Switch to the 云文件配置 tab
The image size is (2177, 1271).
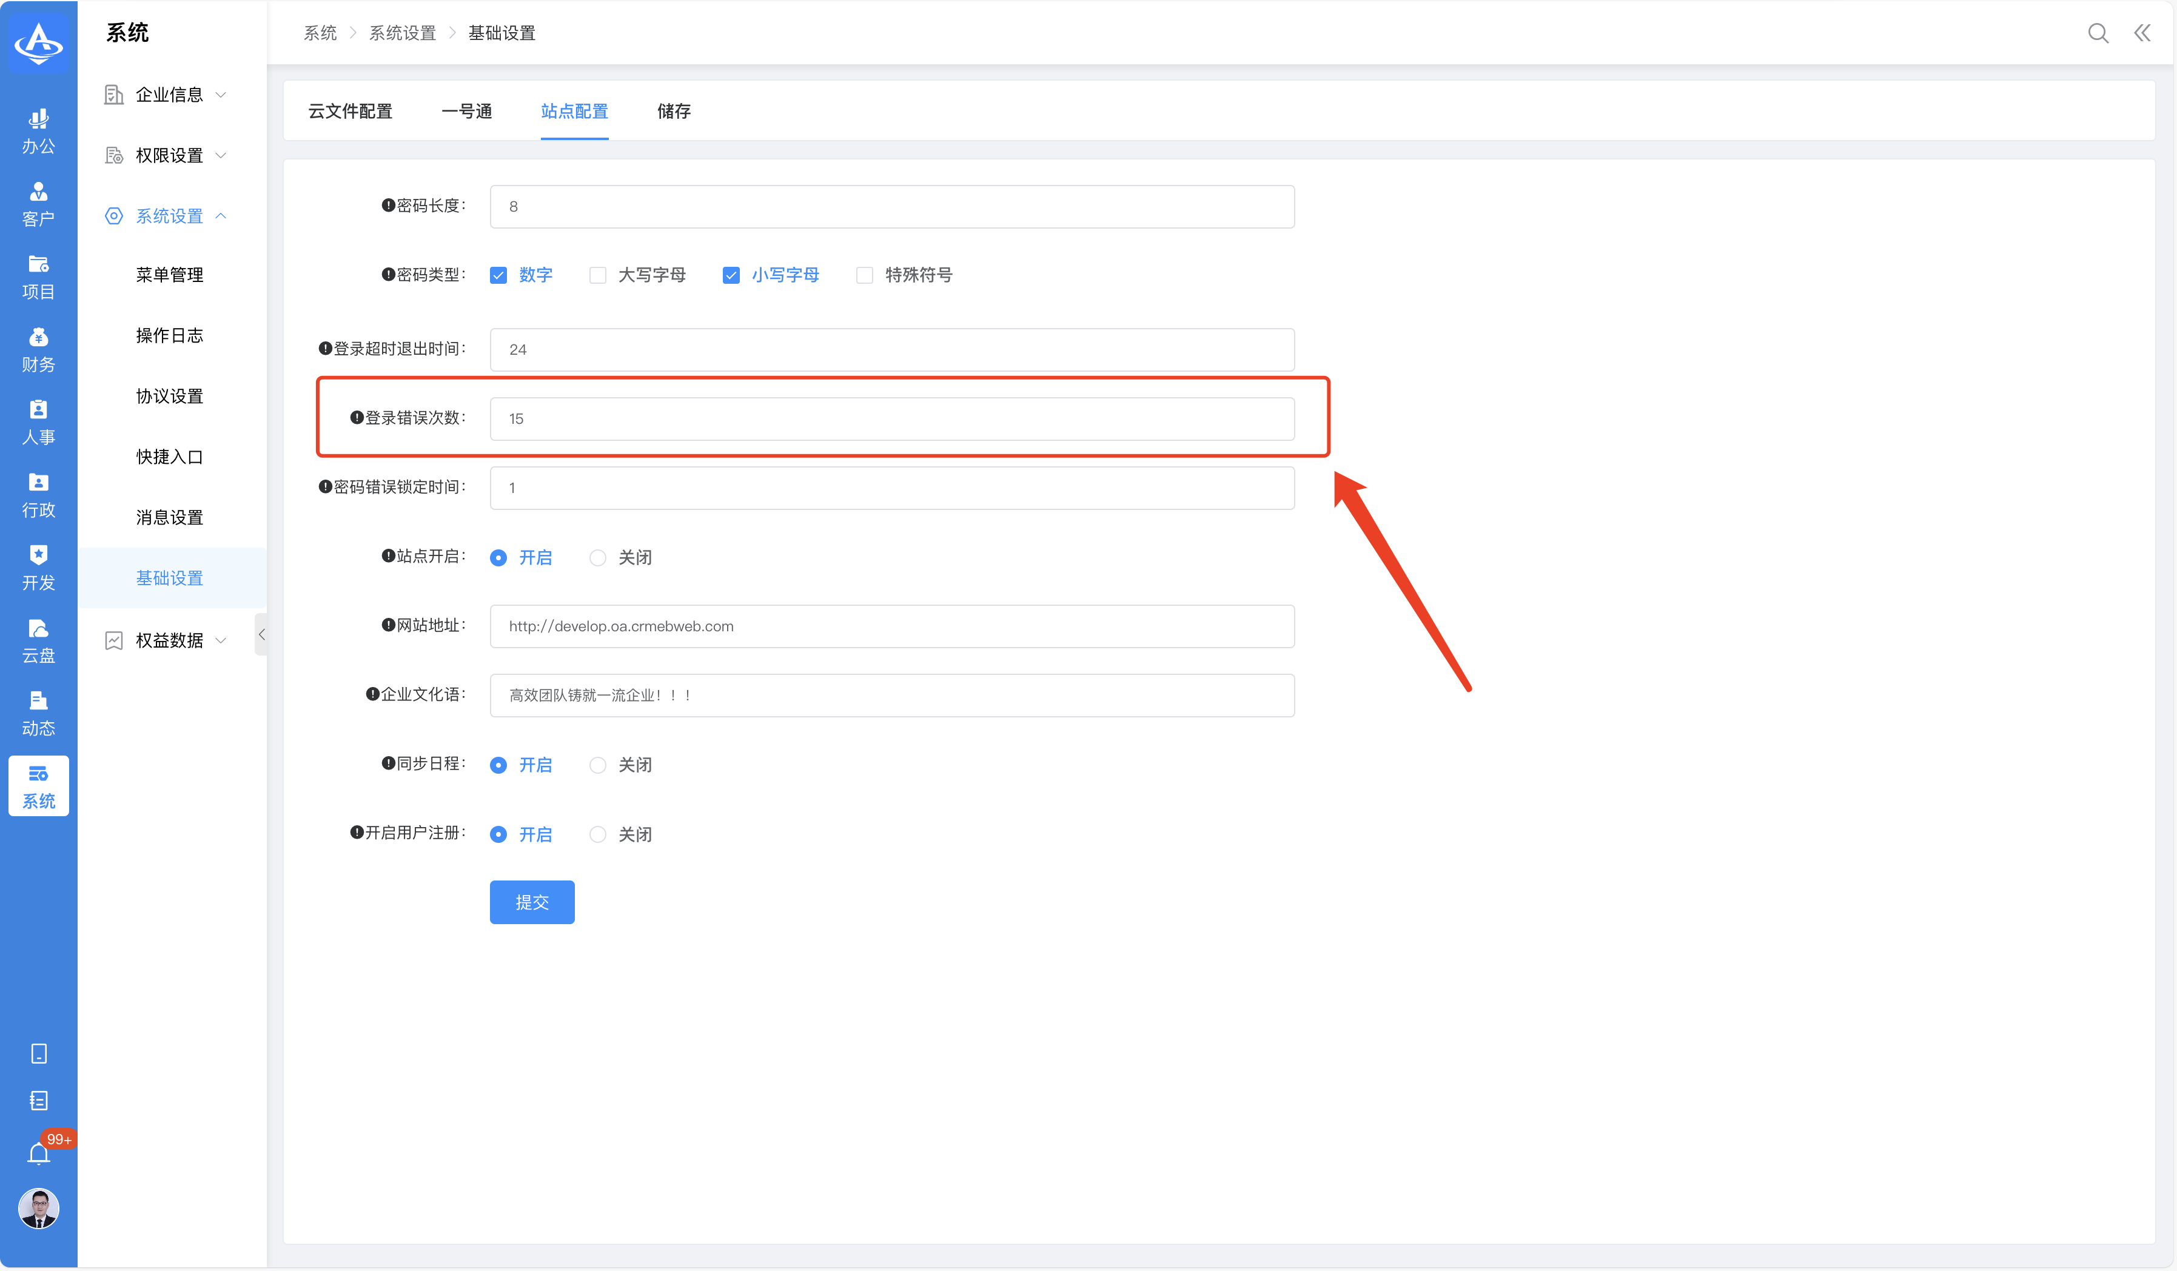tap(350, 112)
